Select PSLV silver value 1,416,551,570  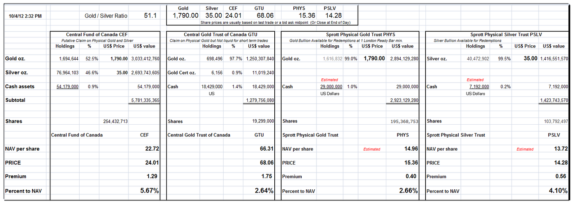click(554, 59)
